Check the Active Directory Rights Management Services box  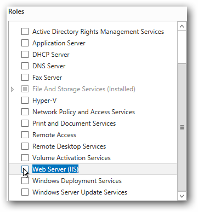25,32
